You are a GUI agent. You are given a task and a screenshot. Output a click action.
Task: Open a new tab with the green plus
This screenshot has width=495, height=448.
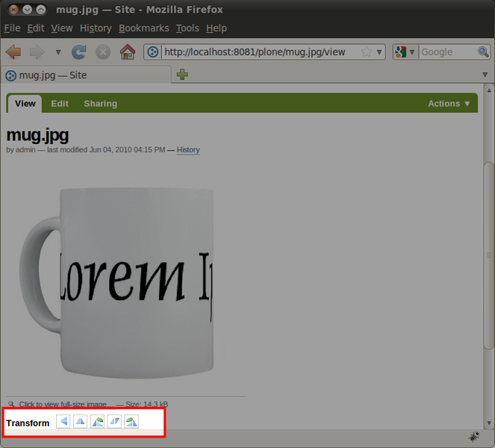click(182, 74)
